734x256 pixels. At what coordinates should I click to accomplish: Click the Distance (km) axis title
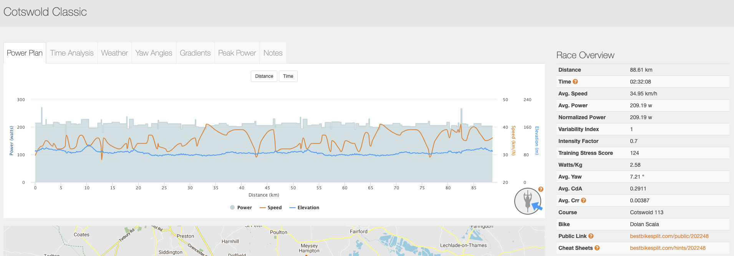point(264,195)
